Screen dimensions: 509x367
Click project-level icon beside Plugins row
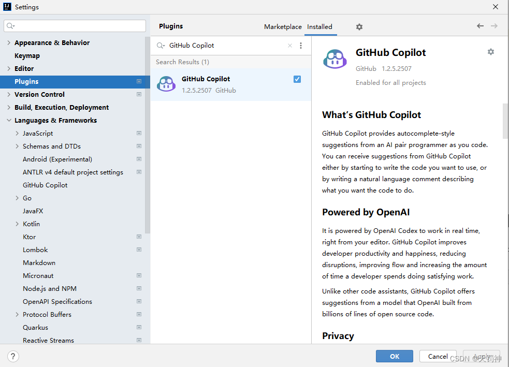click(139, 81)
